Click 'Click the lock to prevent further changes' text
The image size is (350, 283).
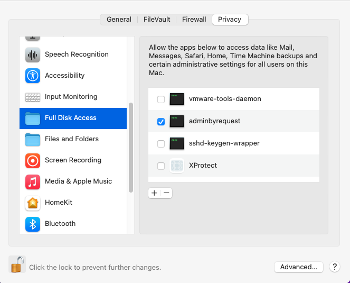[95, 267]
